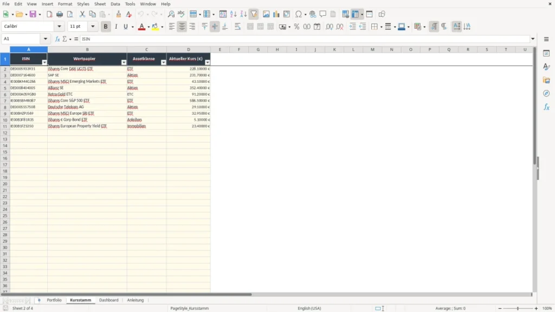The height and width of the screenshot is (312, 555).
Task: Toggle Underline formatting
Action: pos(125,27)
